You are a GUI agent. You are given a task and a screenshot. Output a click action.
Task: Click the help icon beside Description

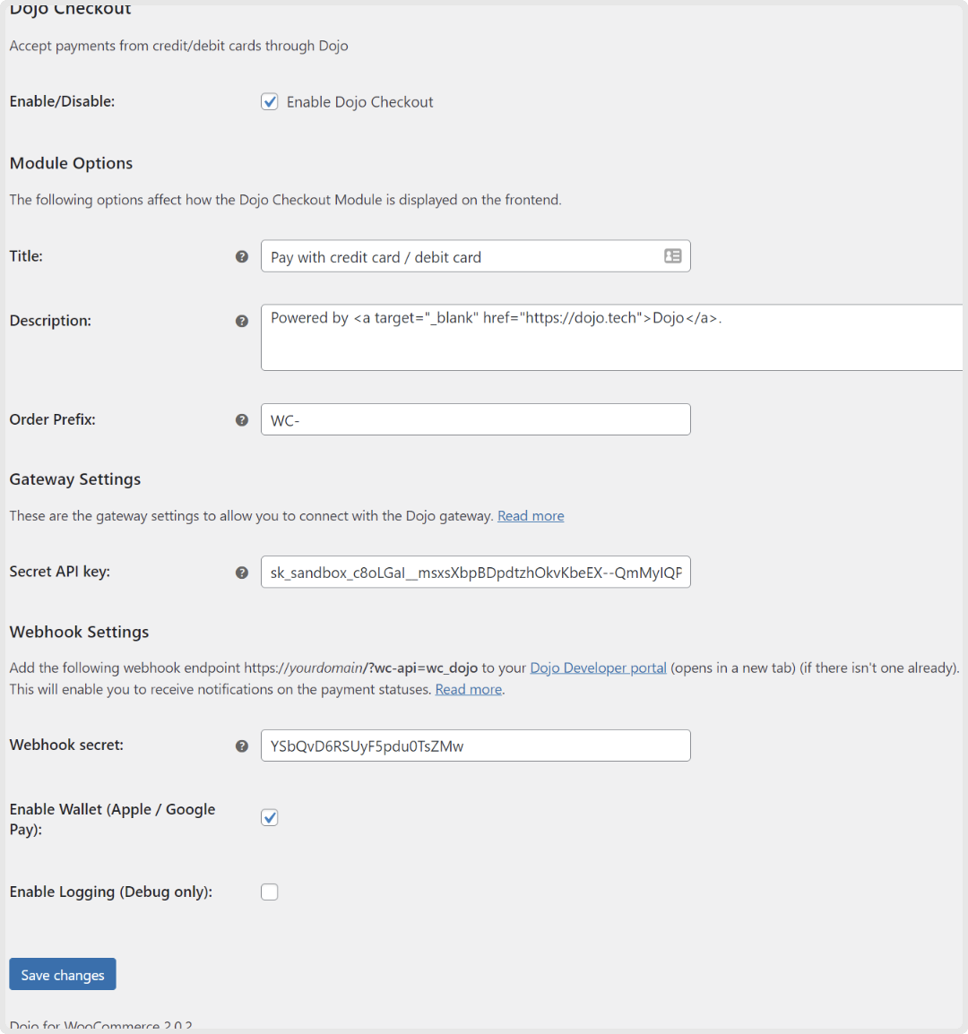point(242,321)
